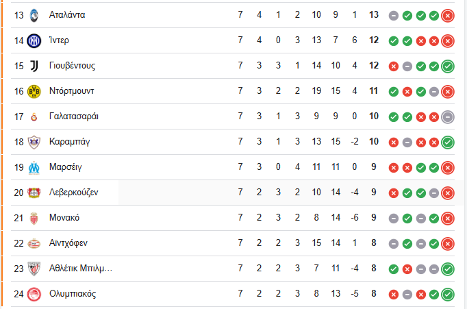Screen dimensions: 467x309
Task: Click the Atalanta club crest
Action: pos(34,15)
